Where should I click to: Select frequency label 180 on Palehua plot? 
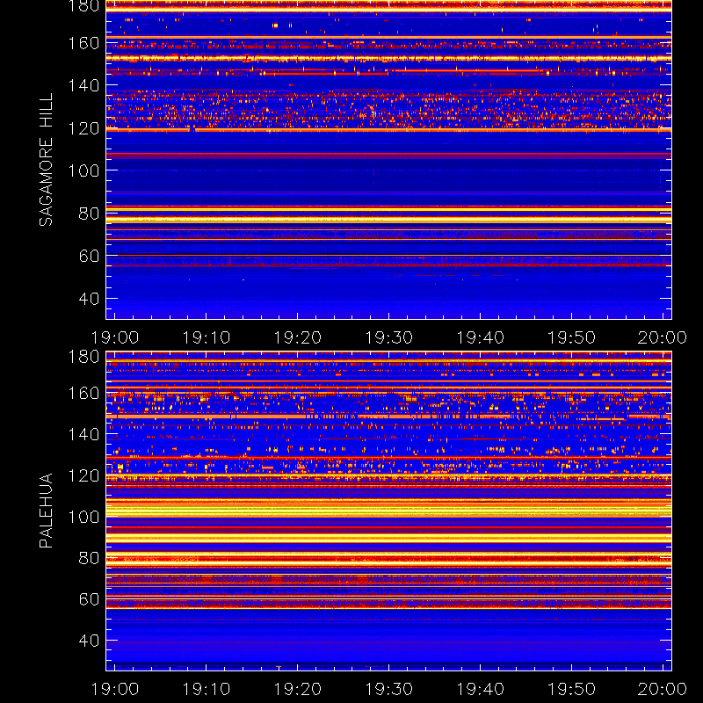coord(83,357)
